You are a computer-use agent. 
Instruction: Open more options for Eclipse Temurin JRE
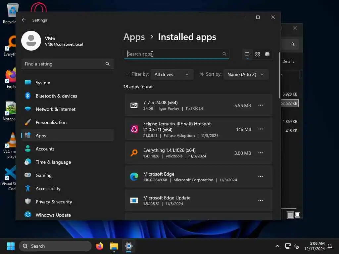pyautogui.click(x=260, y=129)
